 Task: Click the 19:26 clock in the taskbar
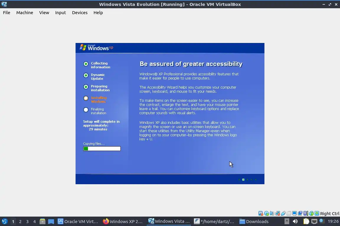[x=333, y=222]
